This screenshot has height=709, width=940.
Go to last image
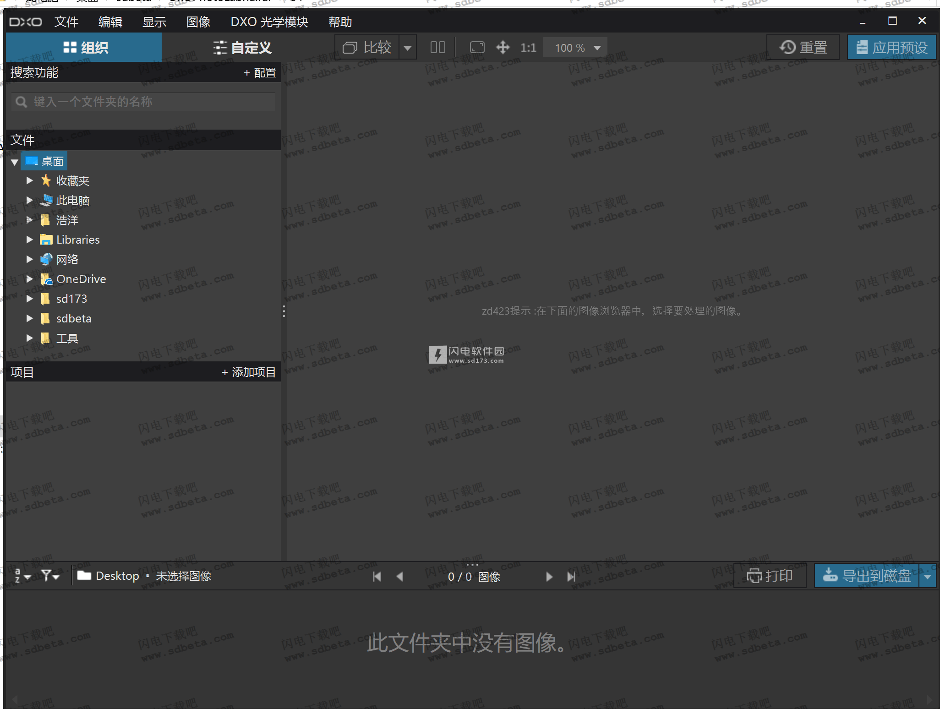(x=571, y=577)
